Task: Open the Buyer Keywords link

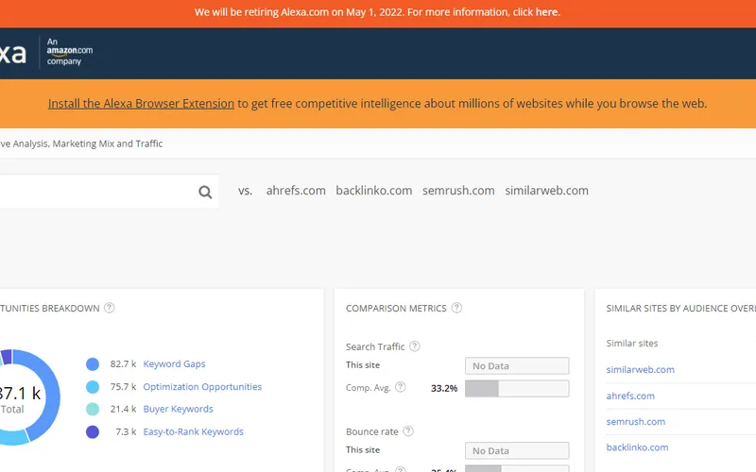Action: point(178,409)
